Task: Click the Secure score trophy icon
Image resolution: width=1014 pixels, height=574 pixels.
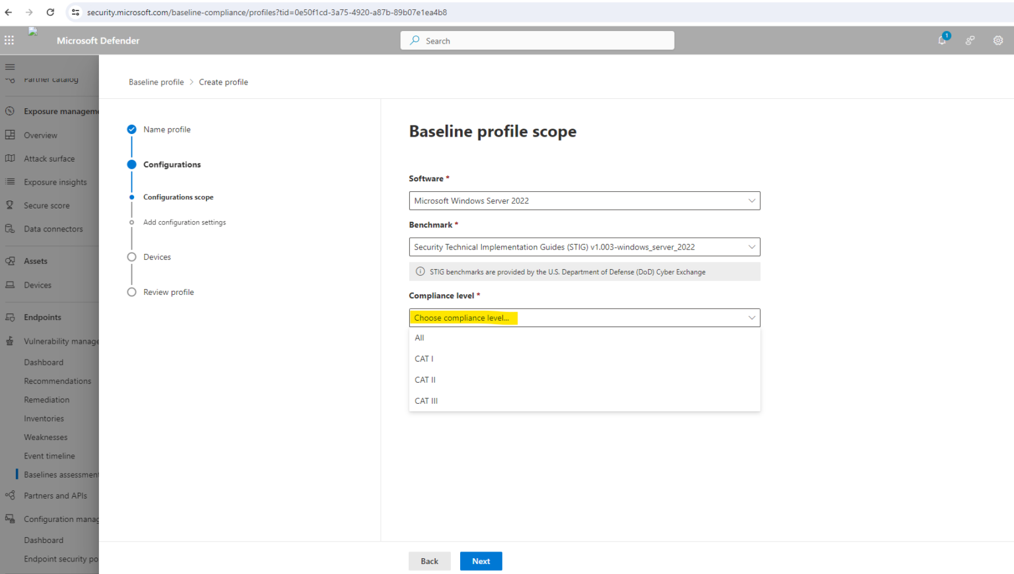Action: 10,205
